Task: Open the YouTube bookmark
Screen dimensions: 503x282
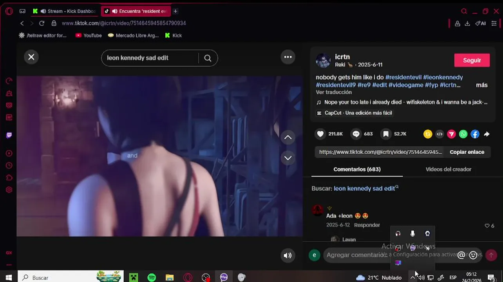Action: coord(89,36)
